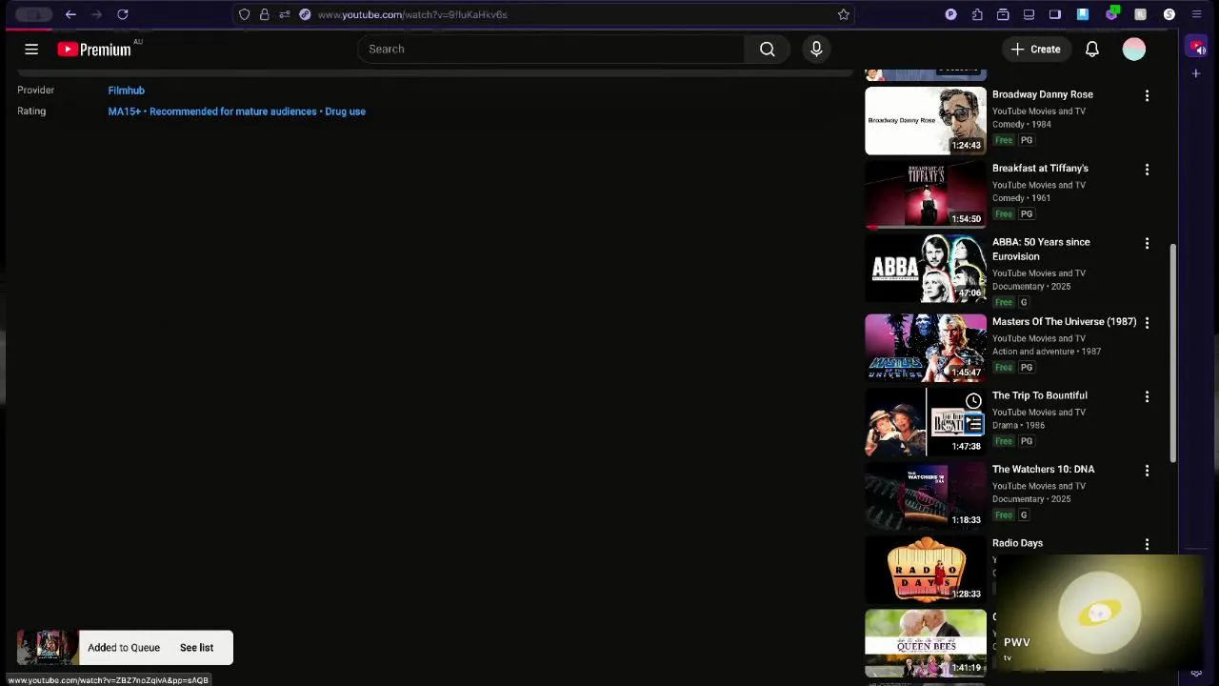The image size is (1219, 686).
Task: Add a new tab with sidebar plus
Action: [x=1196, y=73]
